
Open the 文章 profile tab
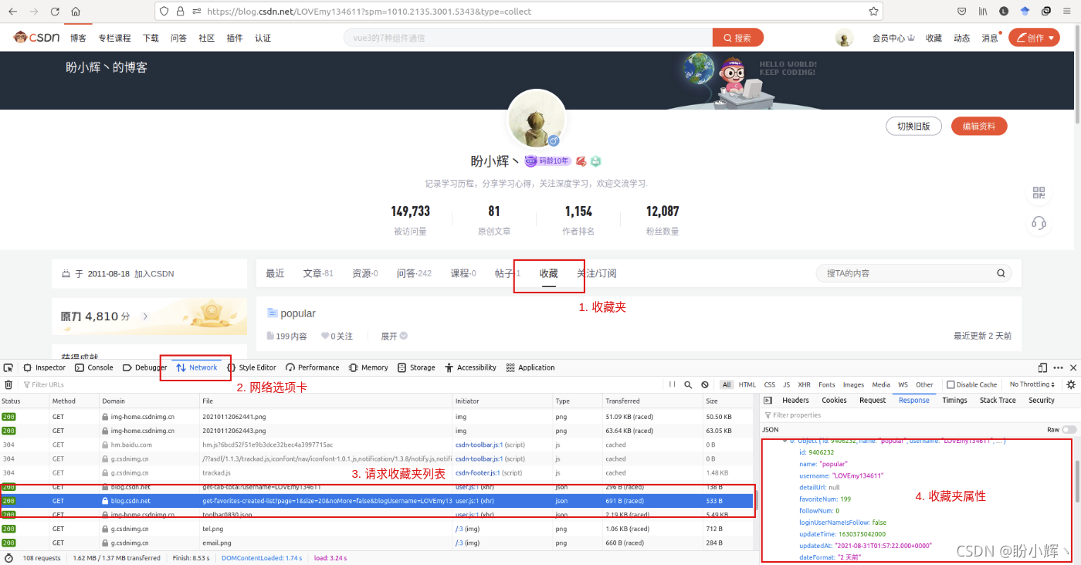318,273
